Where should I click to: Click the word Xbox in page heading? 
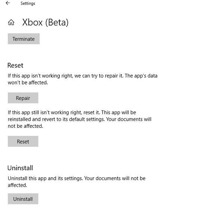[32, 22]
